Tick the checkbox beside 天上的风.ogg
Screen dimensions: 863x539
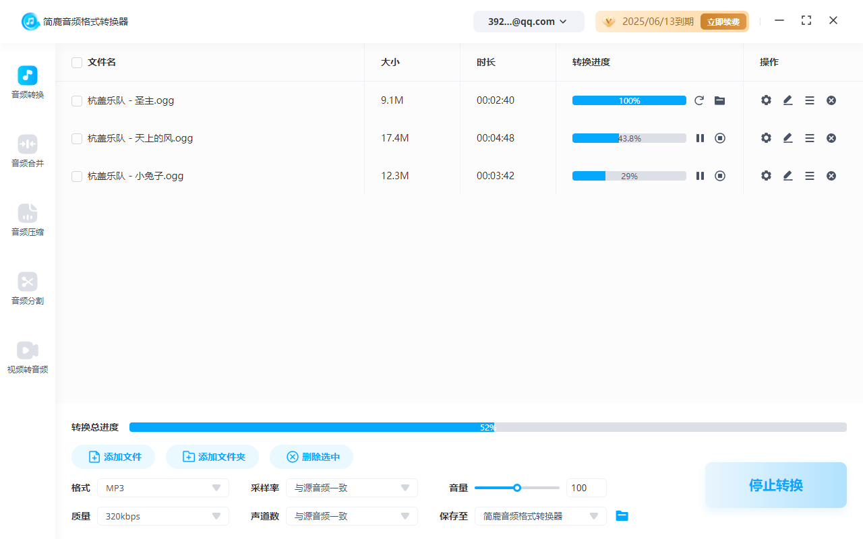76,137
